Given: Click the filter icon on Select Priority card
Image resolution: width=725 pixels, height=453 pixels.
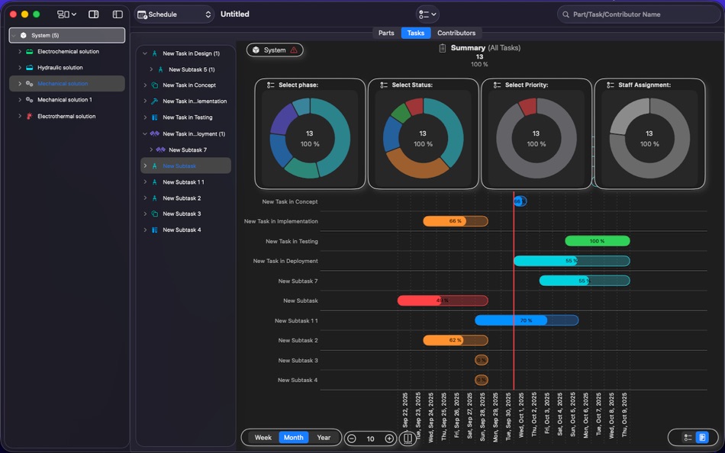Looking at the screenshot, I should pos(496,85).
